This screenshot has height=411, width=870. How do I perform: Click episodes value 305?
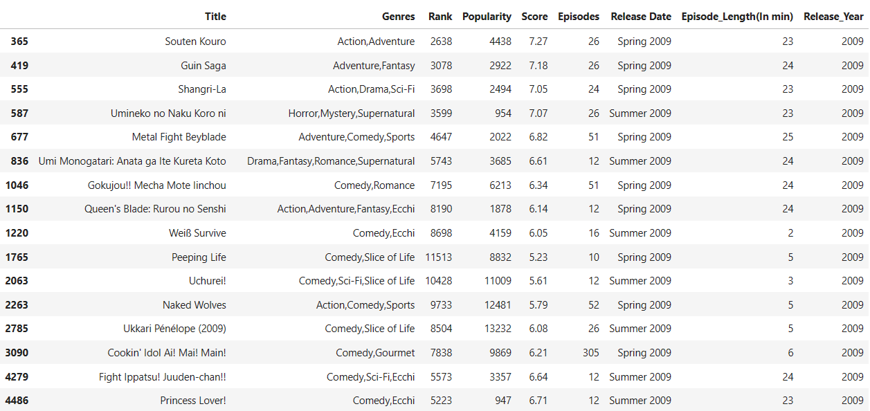[x=590, y=353]
